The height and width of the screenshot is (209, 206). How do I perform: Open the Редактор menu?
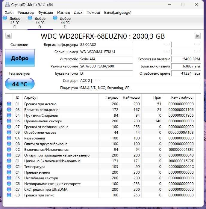[x=26, y=13]
